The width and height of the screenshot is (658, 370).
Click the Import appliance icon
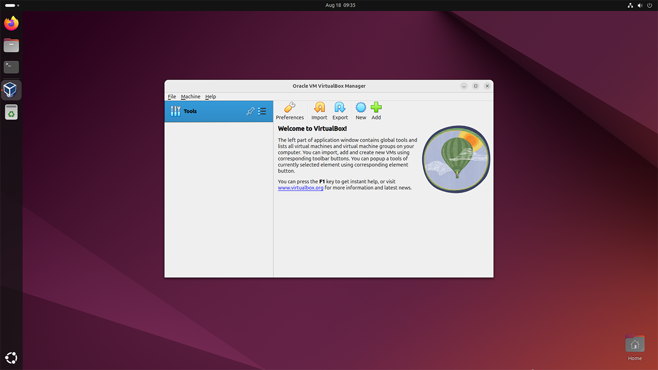(319, 110)
